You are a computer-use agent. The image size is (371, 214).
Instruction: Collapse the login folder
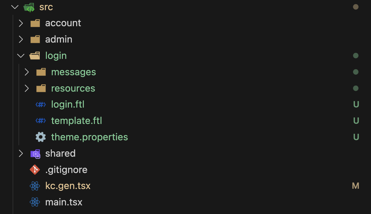[20, 56]
